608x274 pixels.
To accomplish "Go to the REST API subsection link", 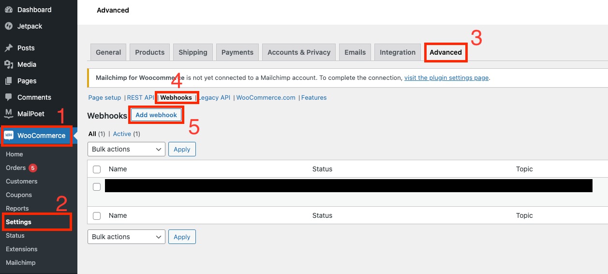I will pos(140,98).
